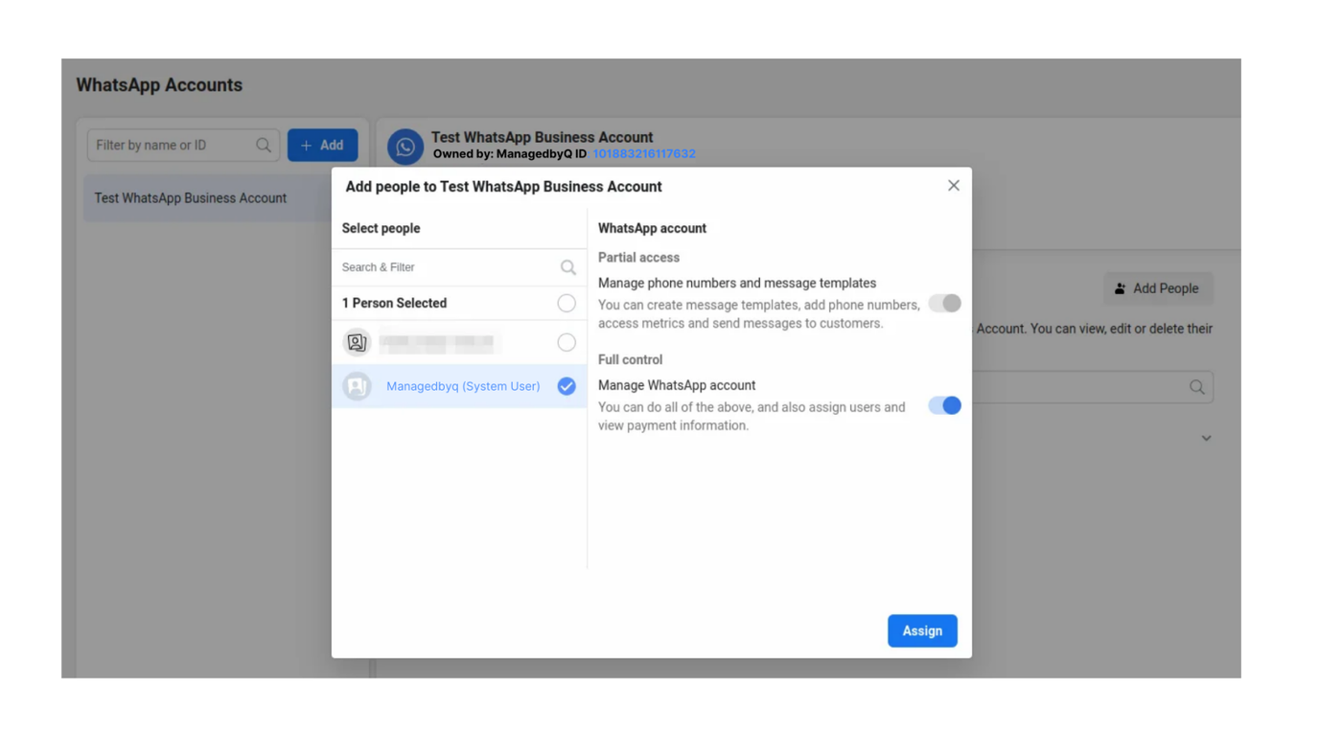Click the Partial access label

pos(638,258)
